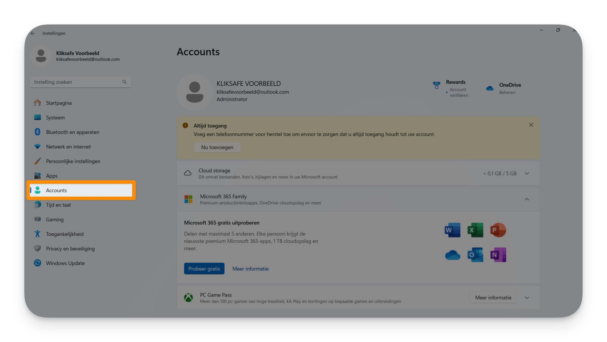Open the Meer informatie link for Microsoft 365
607x342 pixels.
[x=250, y=269]
